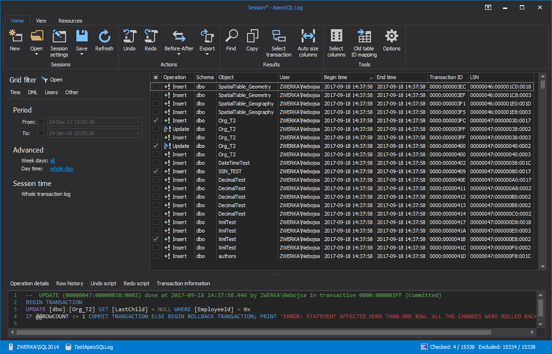Switch to Redo script tab
The height and width of the screenshot is (354, 552).
point(136,283)
